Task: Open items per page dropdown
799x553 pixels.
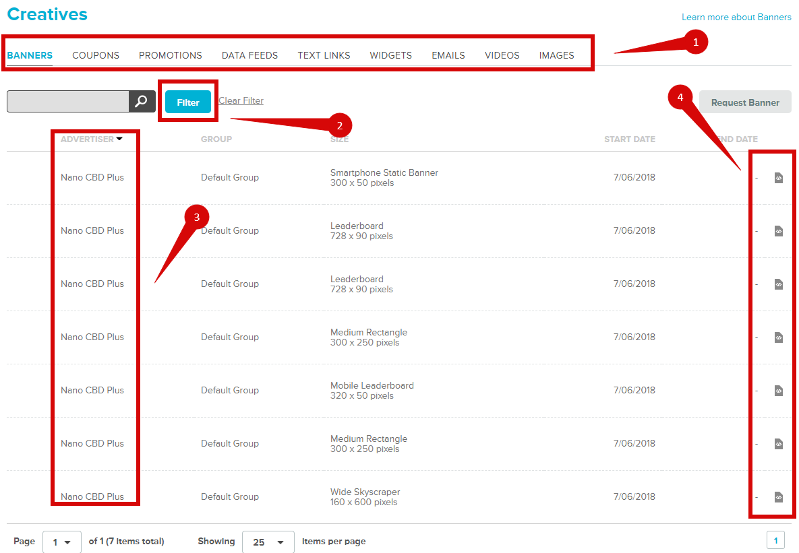Action: (x=268, y=542)
